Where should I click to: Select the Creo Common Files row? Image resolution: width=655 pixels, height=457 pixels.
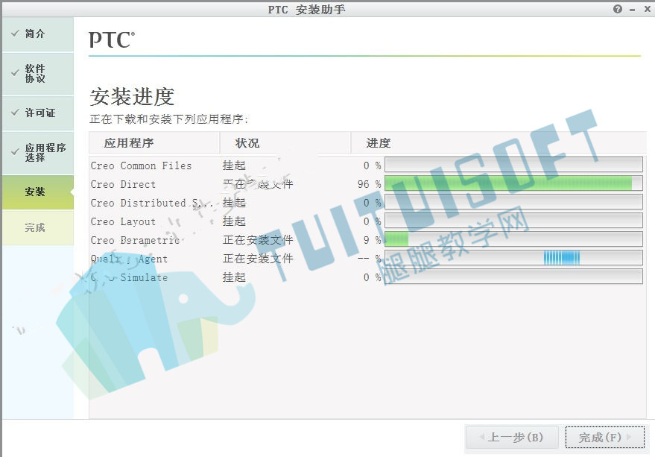click(x=142, y=166)
